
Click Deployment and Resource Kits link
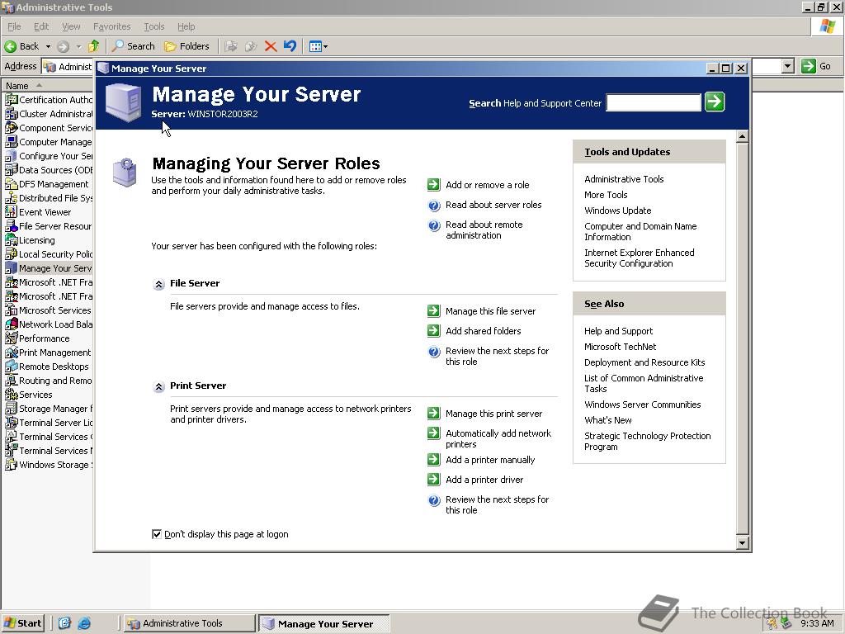click(x=644, y=362)
